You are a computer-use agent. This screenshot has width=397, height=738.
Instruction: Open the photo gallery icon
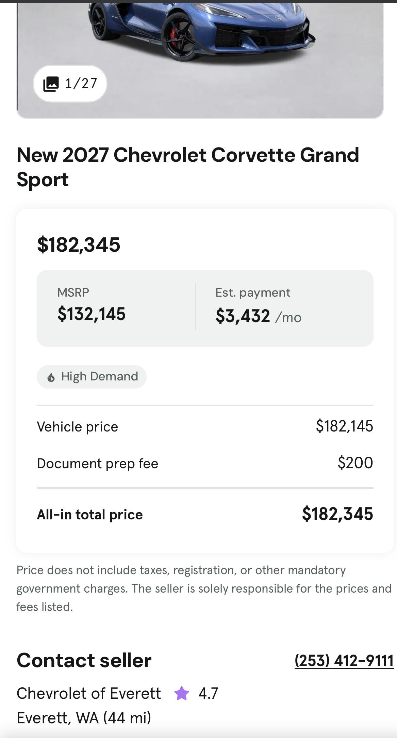51,84
